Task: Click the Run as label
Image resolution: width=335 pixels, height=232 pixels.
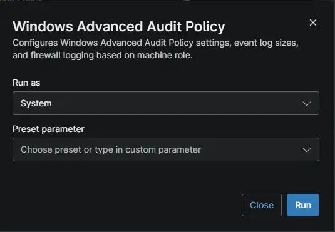Action: click(x=26, y=83)
